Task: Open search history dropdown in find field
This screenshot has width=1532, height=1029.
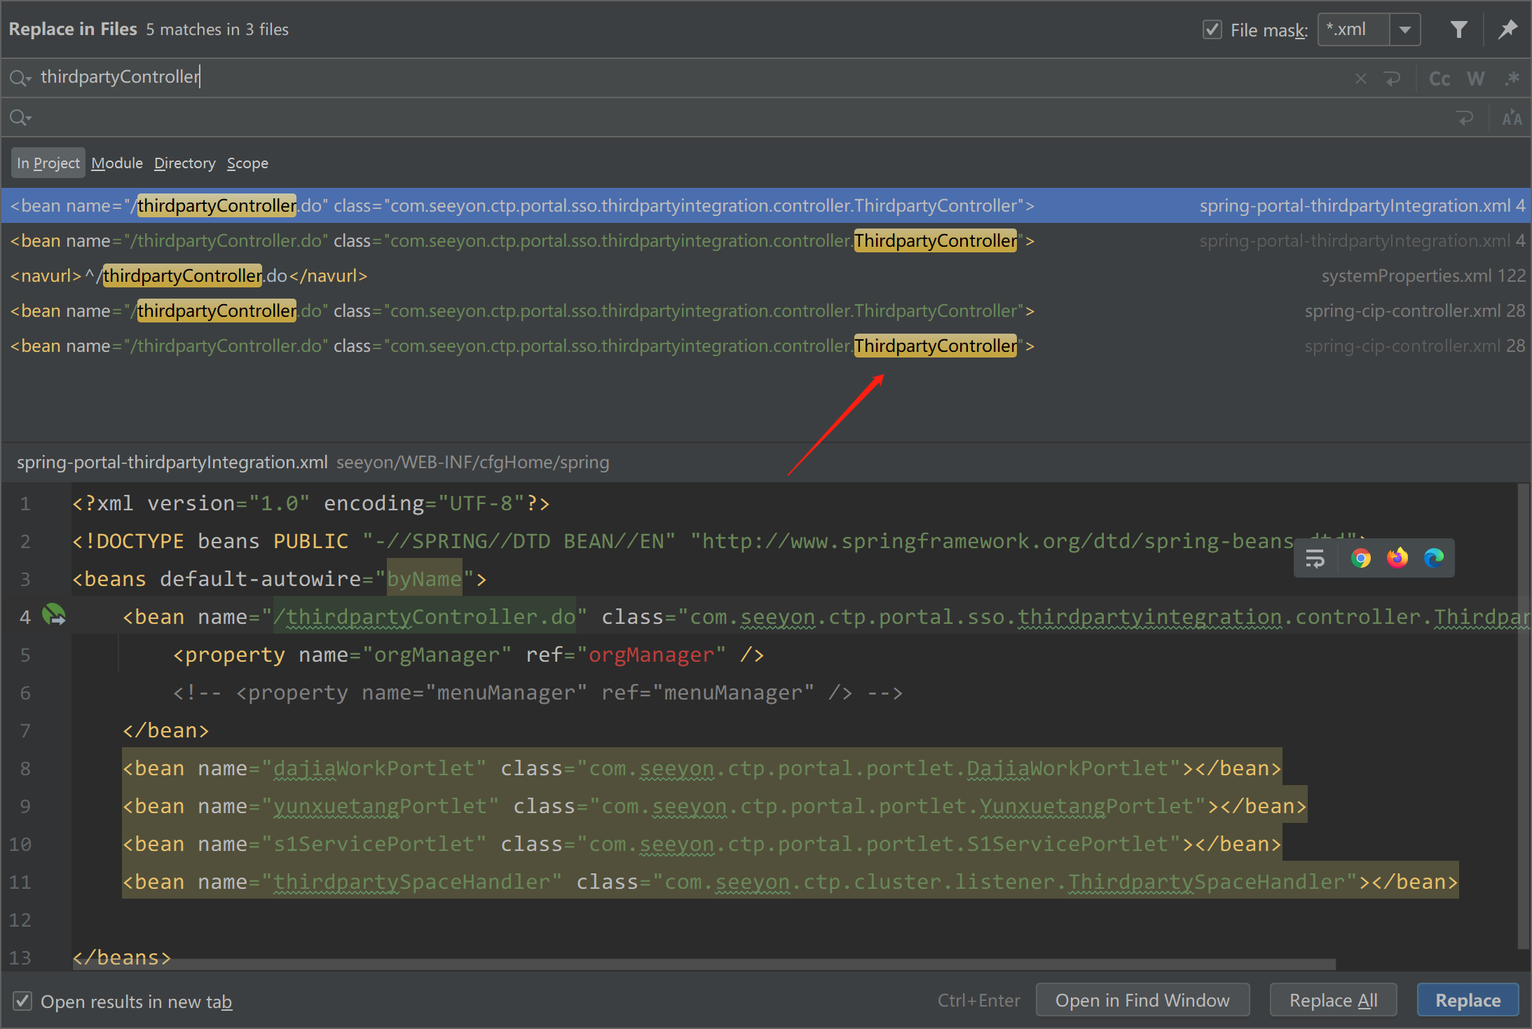Action: click(20, 78)
